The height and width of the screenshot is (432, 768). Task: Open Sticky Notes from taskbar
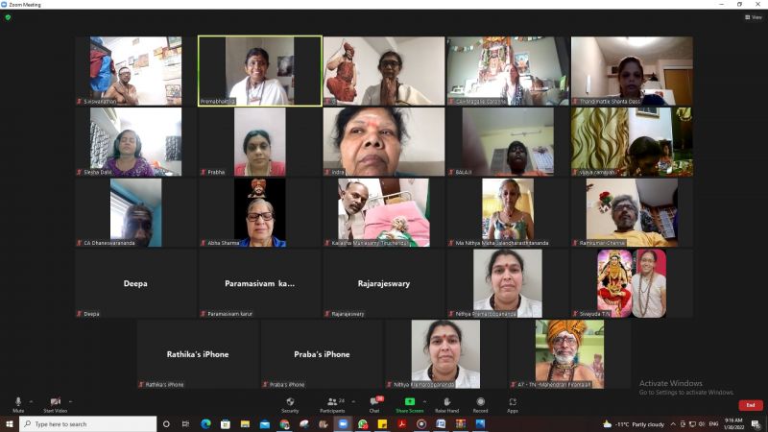click(x=382, y=424)
